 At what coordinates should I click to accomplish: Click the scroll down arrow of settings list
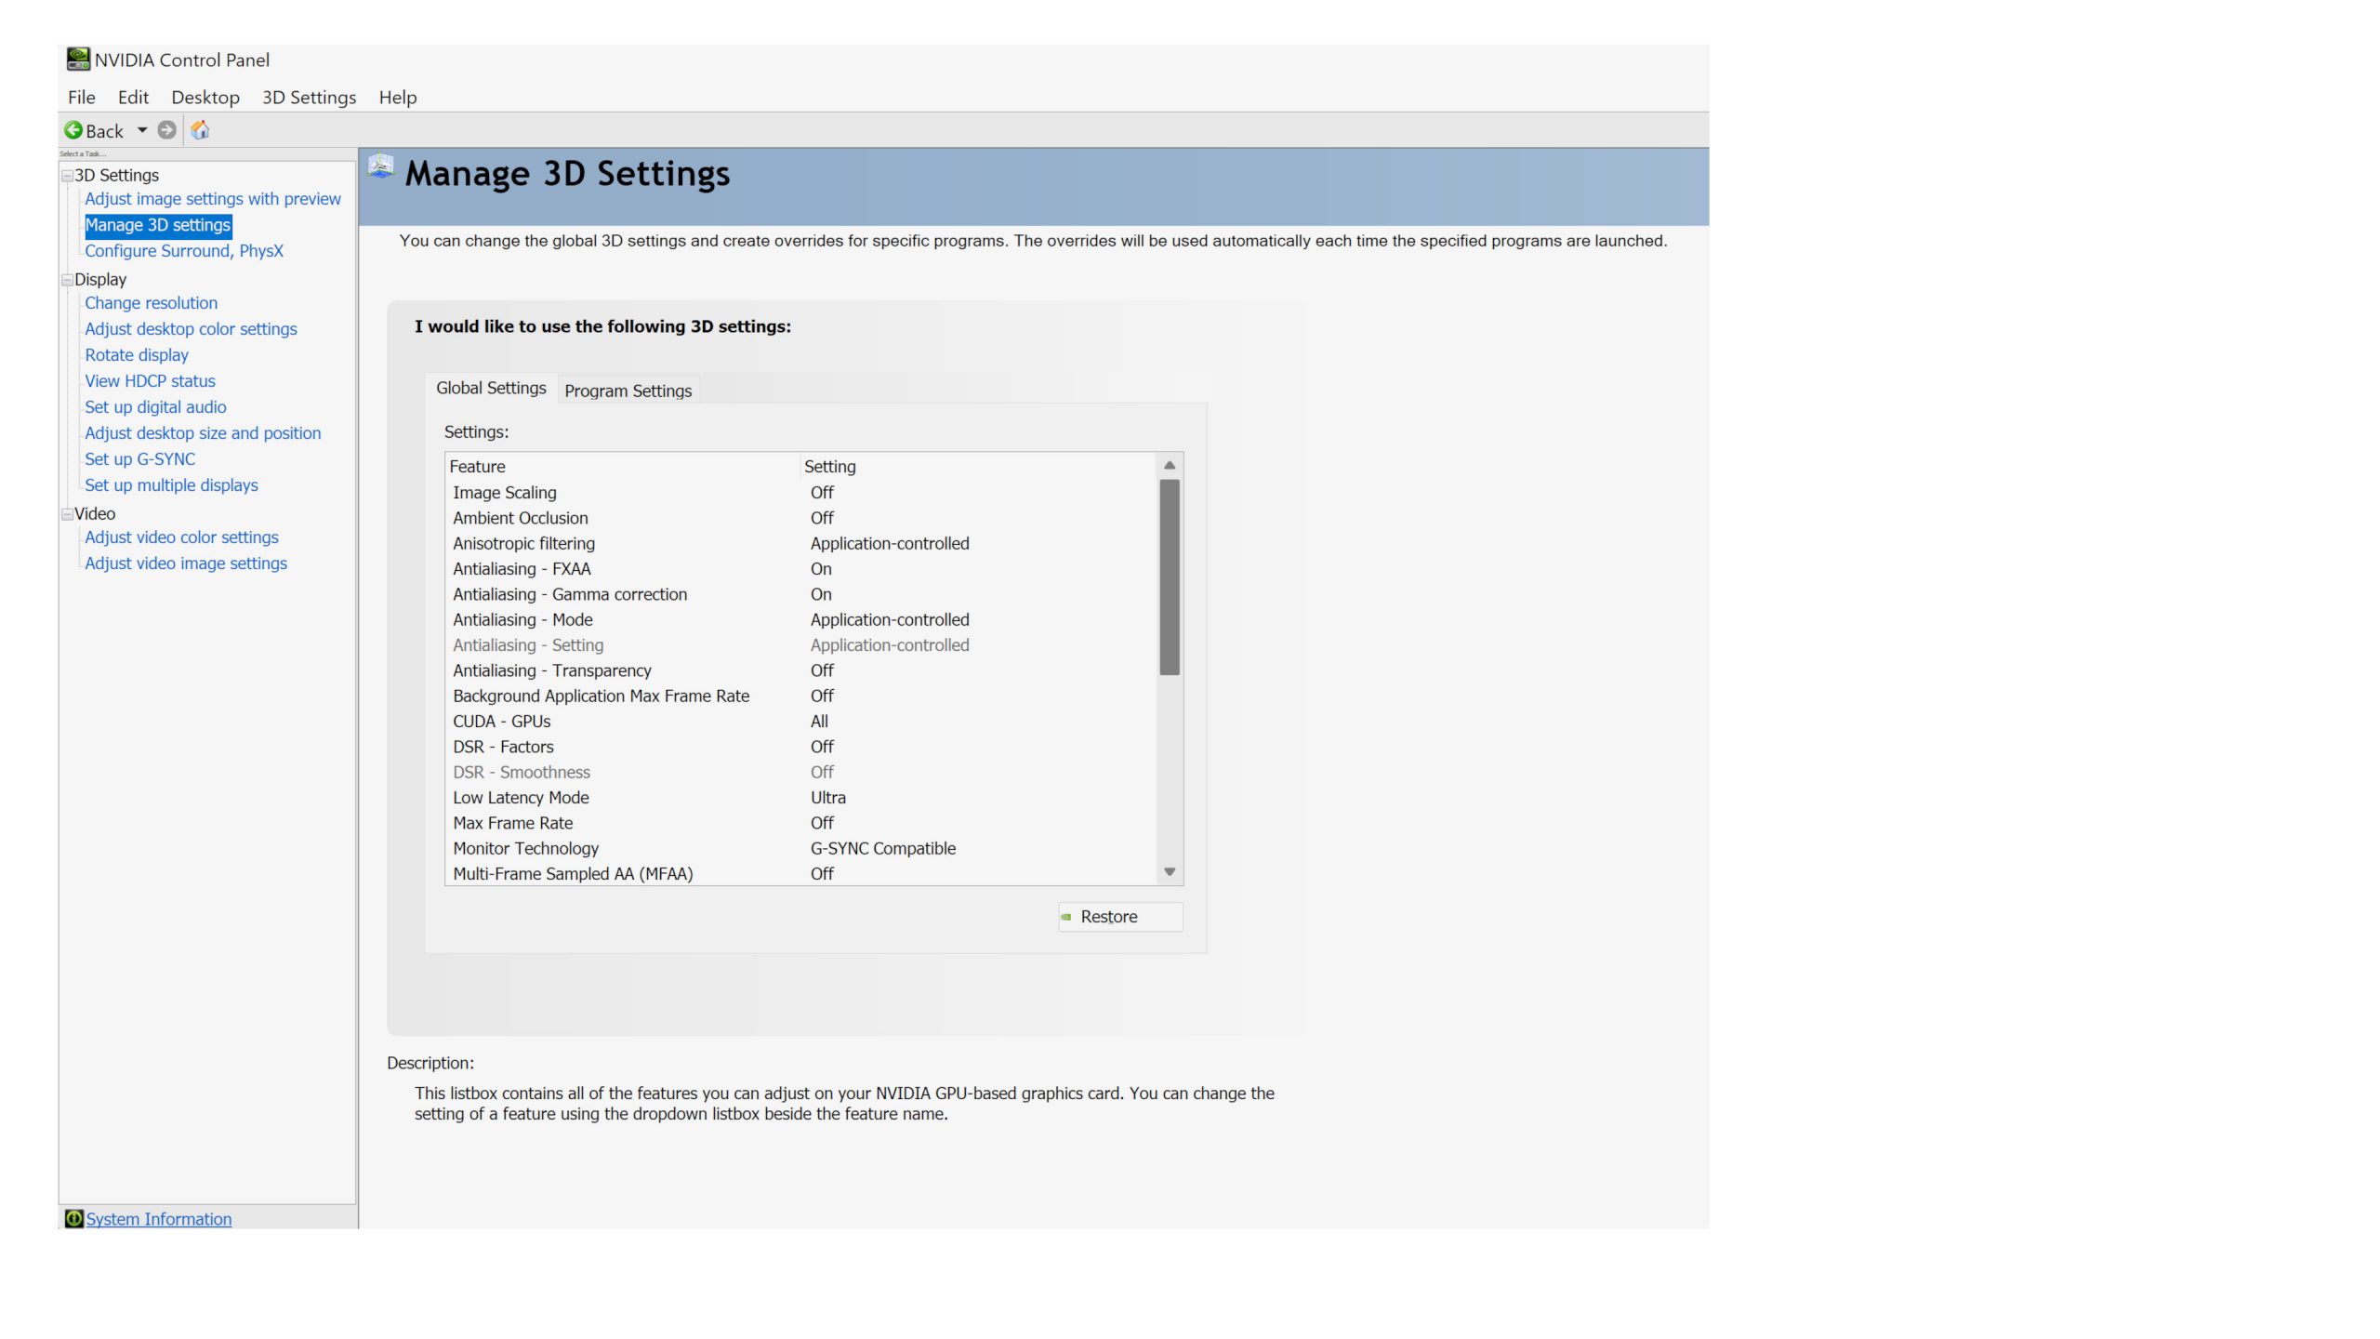click(1170, 872)
